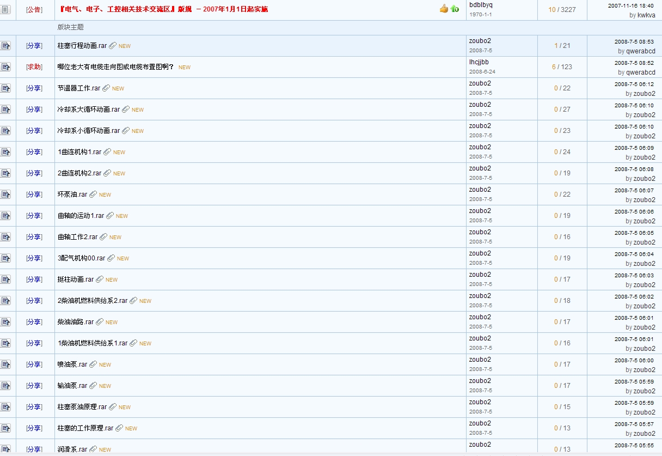The height and width of the screenshot is (456, 662).
Task: Open the red 版规 announcement thread title
Action: (x=163, y=9)
